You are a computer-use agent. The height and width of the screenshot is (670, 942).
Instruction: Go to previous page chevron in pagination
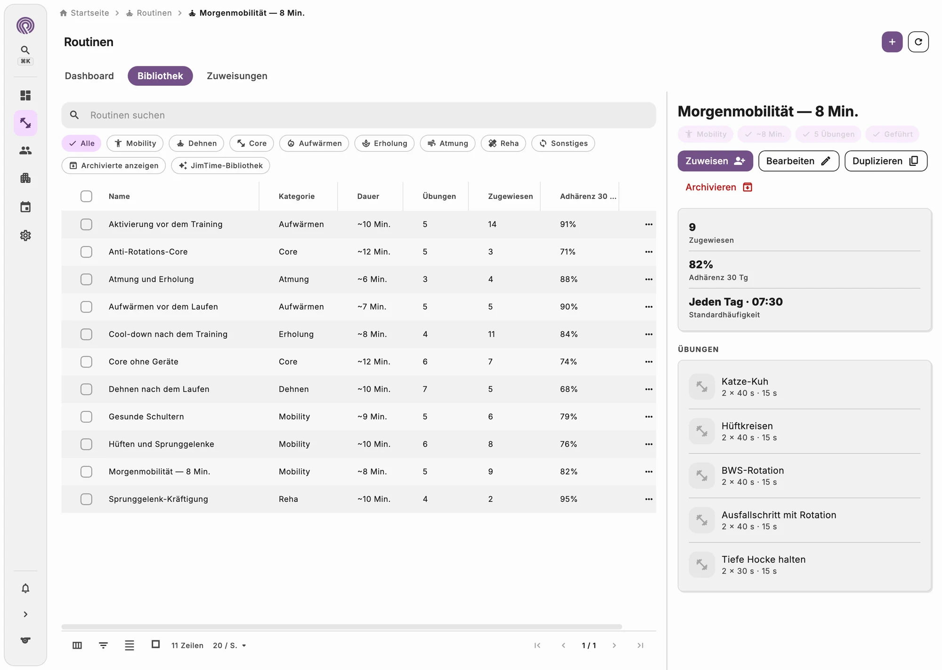click(x=563, y=645)
